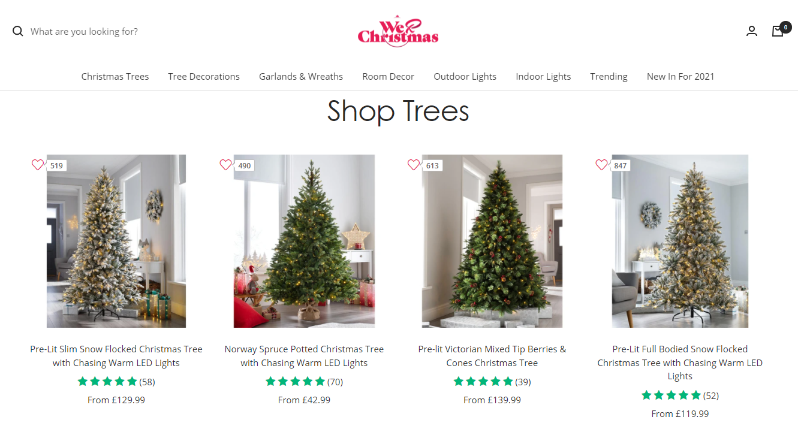Open the Indoor Lights menu
Viewport: 798px width, 441px height.
[x=543, y=76]
